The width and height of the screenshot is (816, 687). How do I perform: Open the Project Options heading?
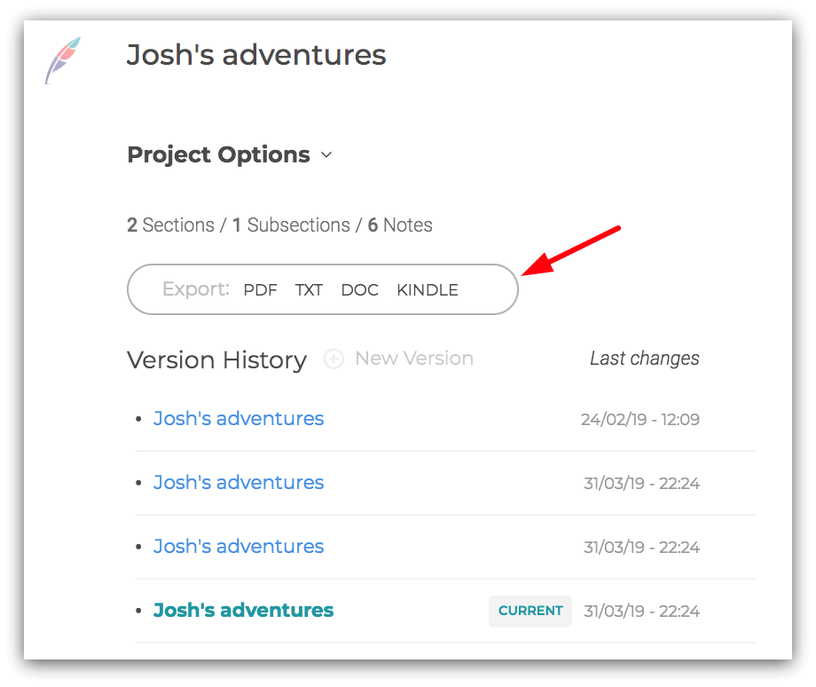218,154
